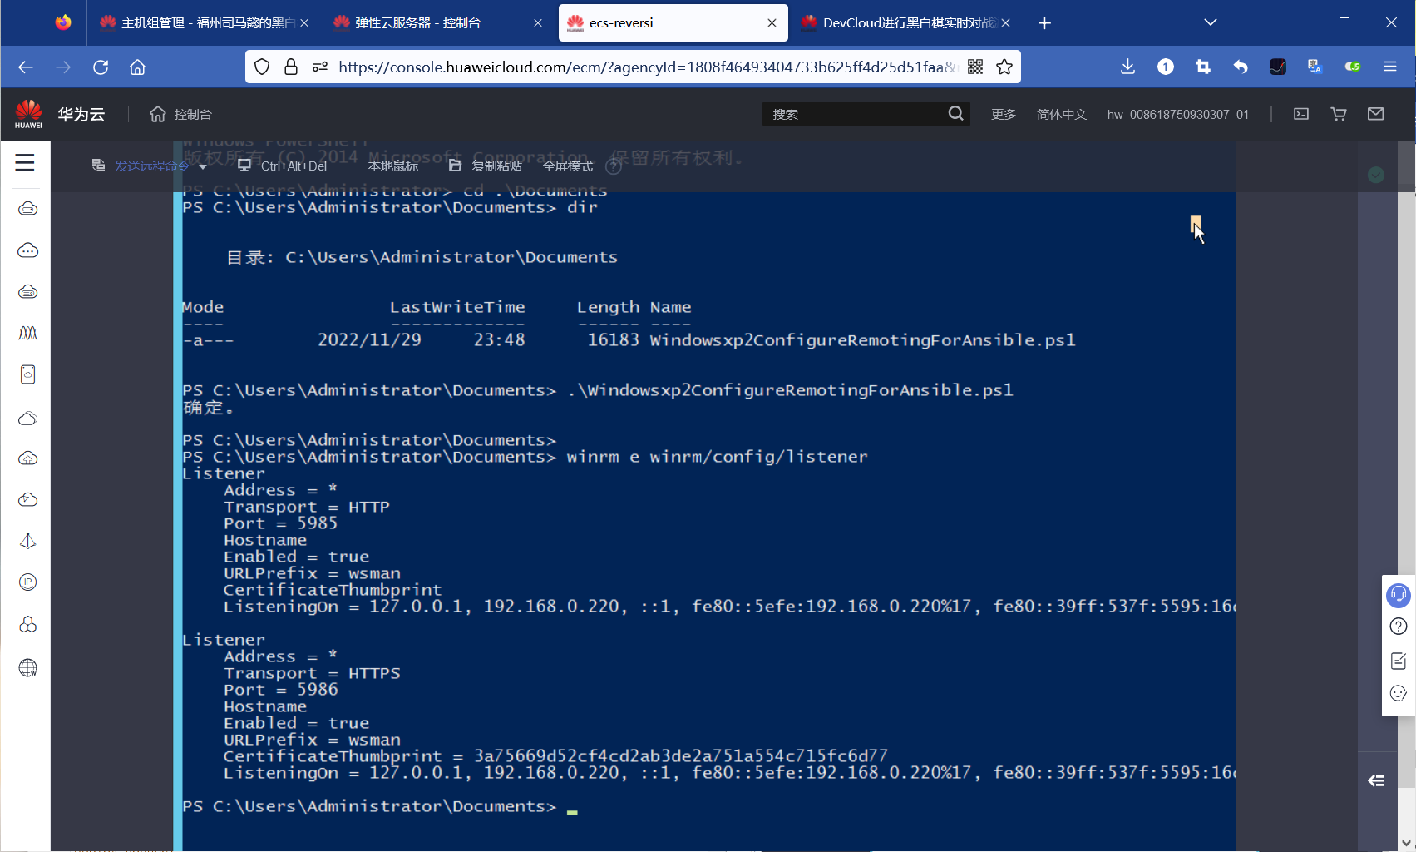Click the translate extension icon
Image resolution: width=1416 pixels, height=852 pixels.
click(x=1315, y=67)
